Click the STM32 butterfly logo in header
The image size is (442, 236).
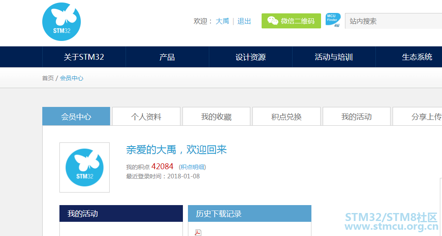(62, 22)
